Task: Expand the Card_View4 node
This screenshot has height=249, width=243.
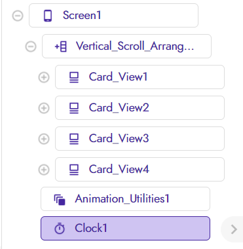Action: pos(44,170)
